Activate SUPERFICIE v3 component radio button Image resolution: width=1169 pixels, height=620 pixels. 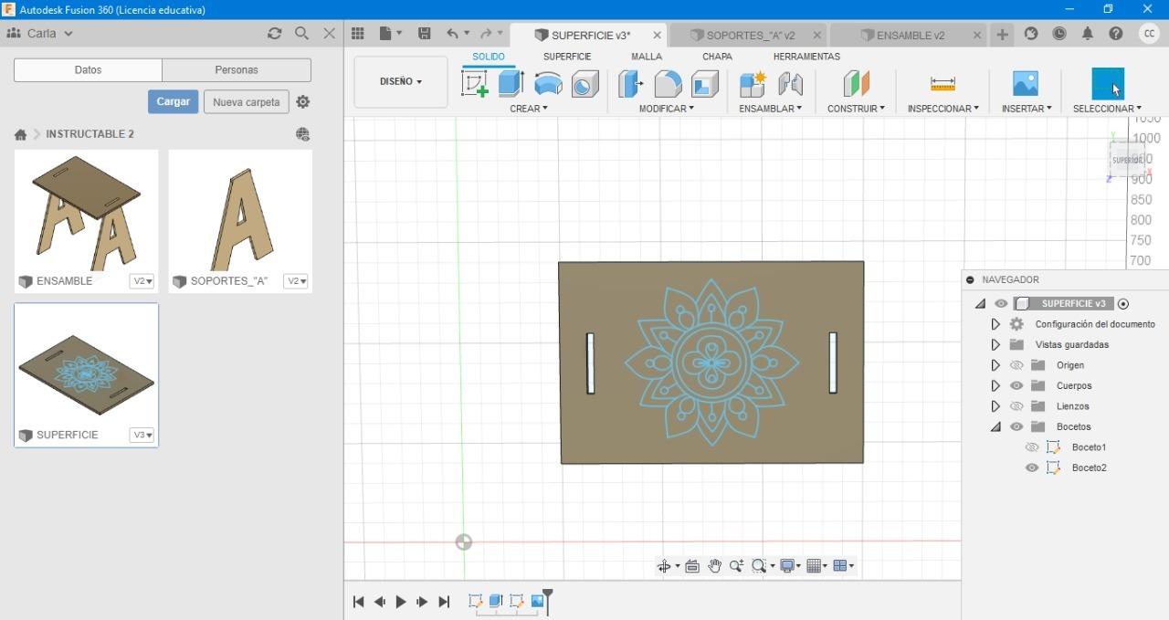[x=1123, y=304]
